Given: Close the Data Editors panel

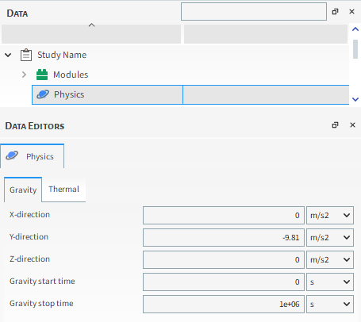Looking at the screenshot, I should [352, 125].
